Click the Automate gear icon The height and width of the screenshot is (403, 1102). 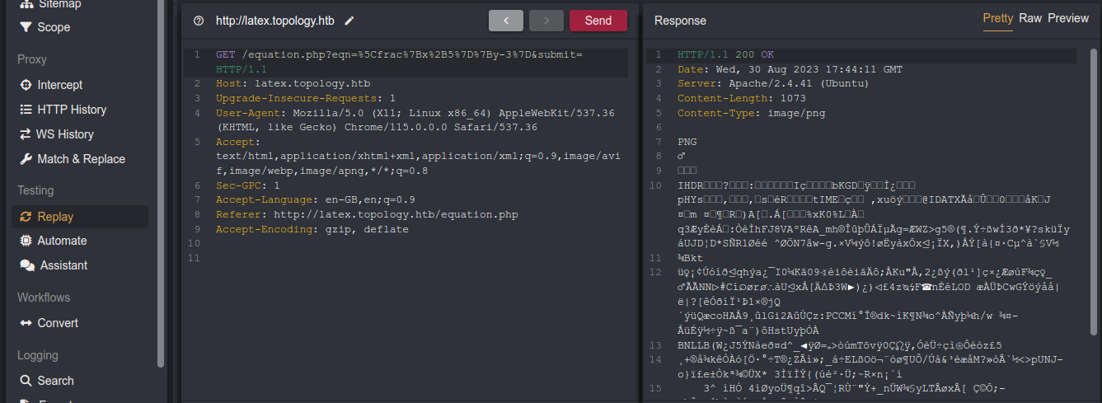(26, 241)
